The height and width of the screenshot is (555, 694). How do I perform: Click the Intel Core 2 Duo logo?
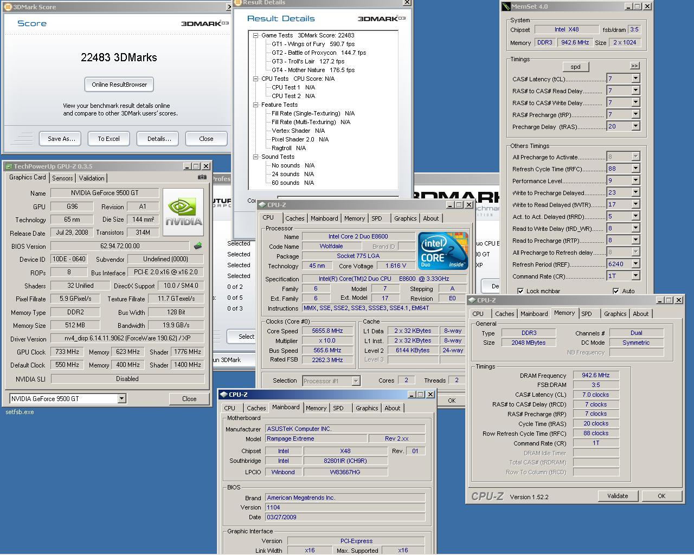point(443,251)
